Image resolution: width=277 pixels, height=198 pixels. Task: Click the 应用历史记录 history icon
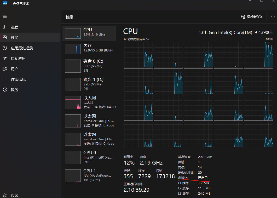point(5,48)
